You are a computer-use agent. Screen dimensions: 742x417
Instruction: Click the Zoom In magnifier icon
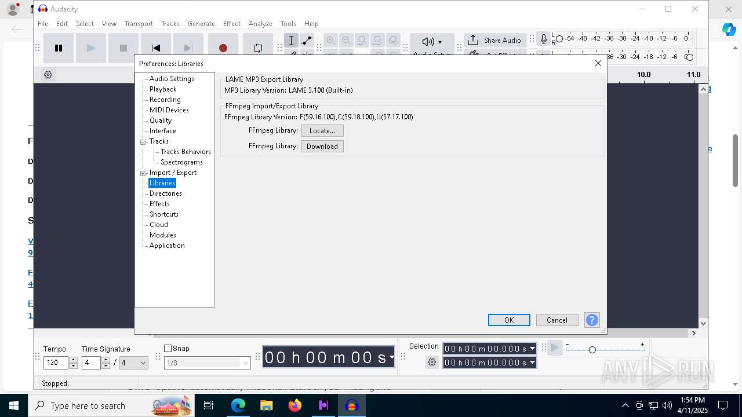point(330,41)
